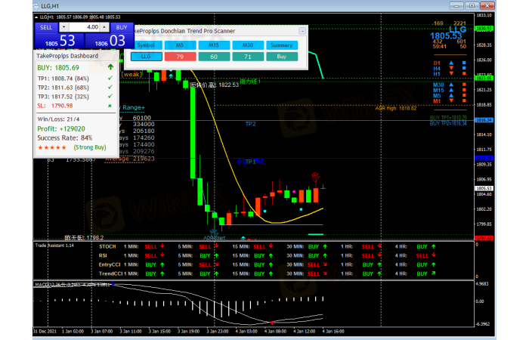Image resolution: width=529 pixels, height=340 pixels.
Task: Click the green Buy summary cell
Action: 282,56
